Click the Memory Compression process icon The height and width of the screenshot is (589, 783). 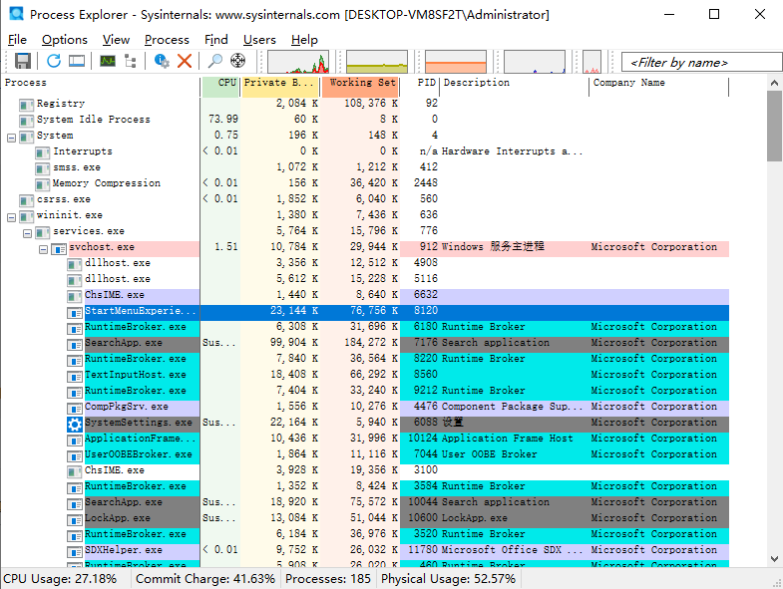43,184
